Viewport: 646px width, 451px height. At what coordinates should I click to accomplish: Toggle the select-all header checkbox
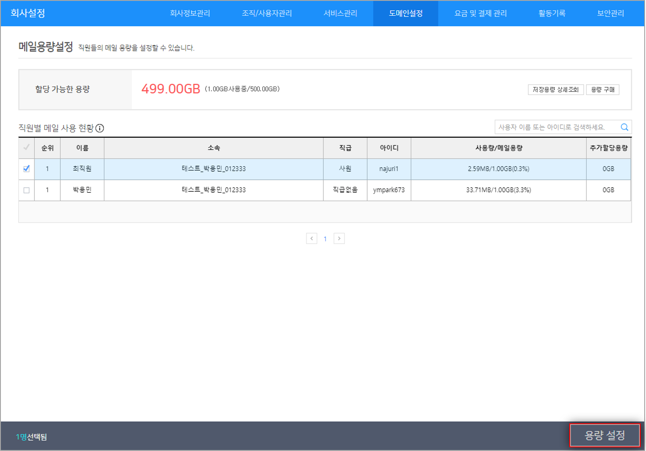click(x=26, y=148)
